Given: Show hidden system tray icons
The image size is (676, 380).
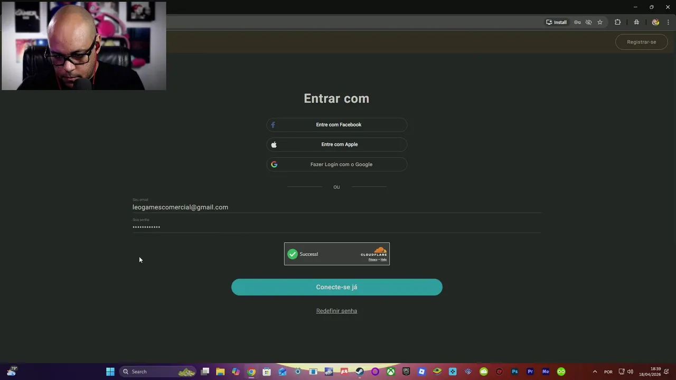Looking at the screenshot, I should [595, 372].
